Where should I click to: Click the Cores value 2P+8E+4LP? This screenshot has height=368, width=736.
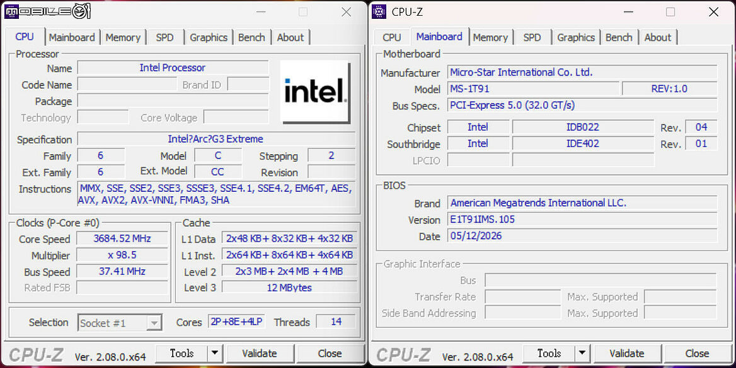[236, 322]
